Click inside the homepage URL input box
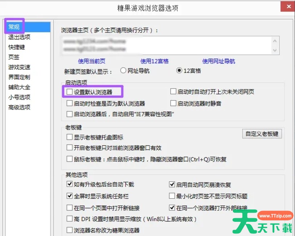 coord(167,44)
